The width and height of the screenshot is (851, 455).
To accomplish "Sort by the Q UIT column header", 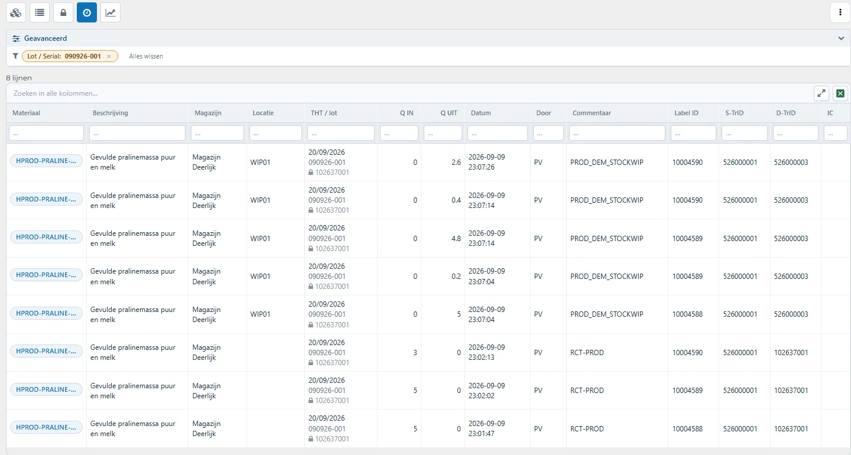I will [x=449, y=113].
